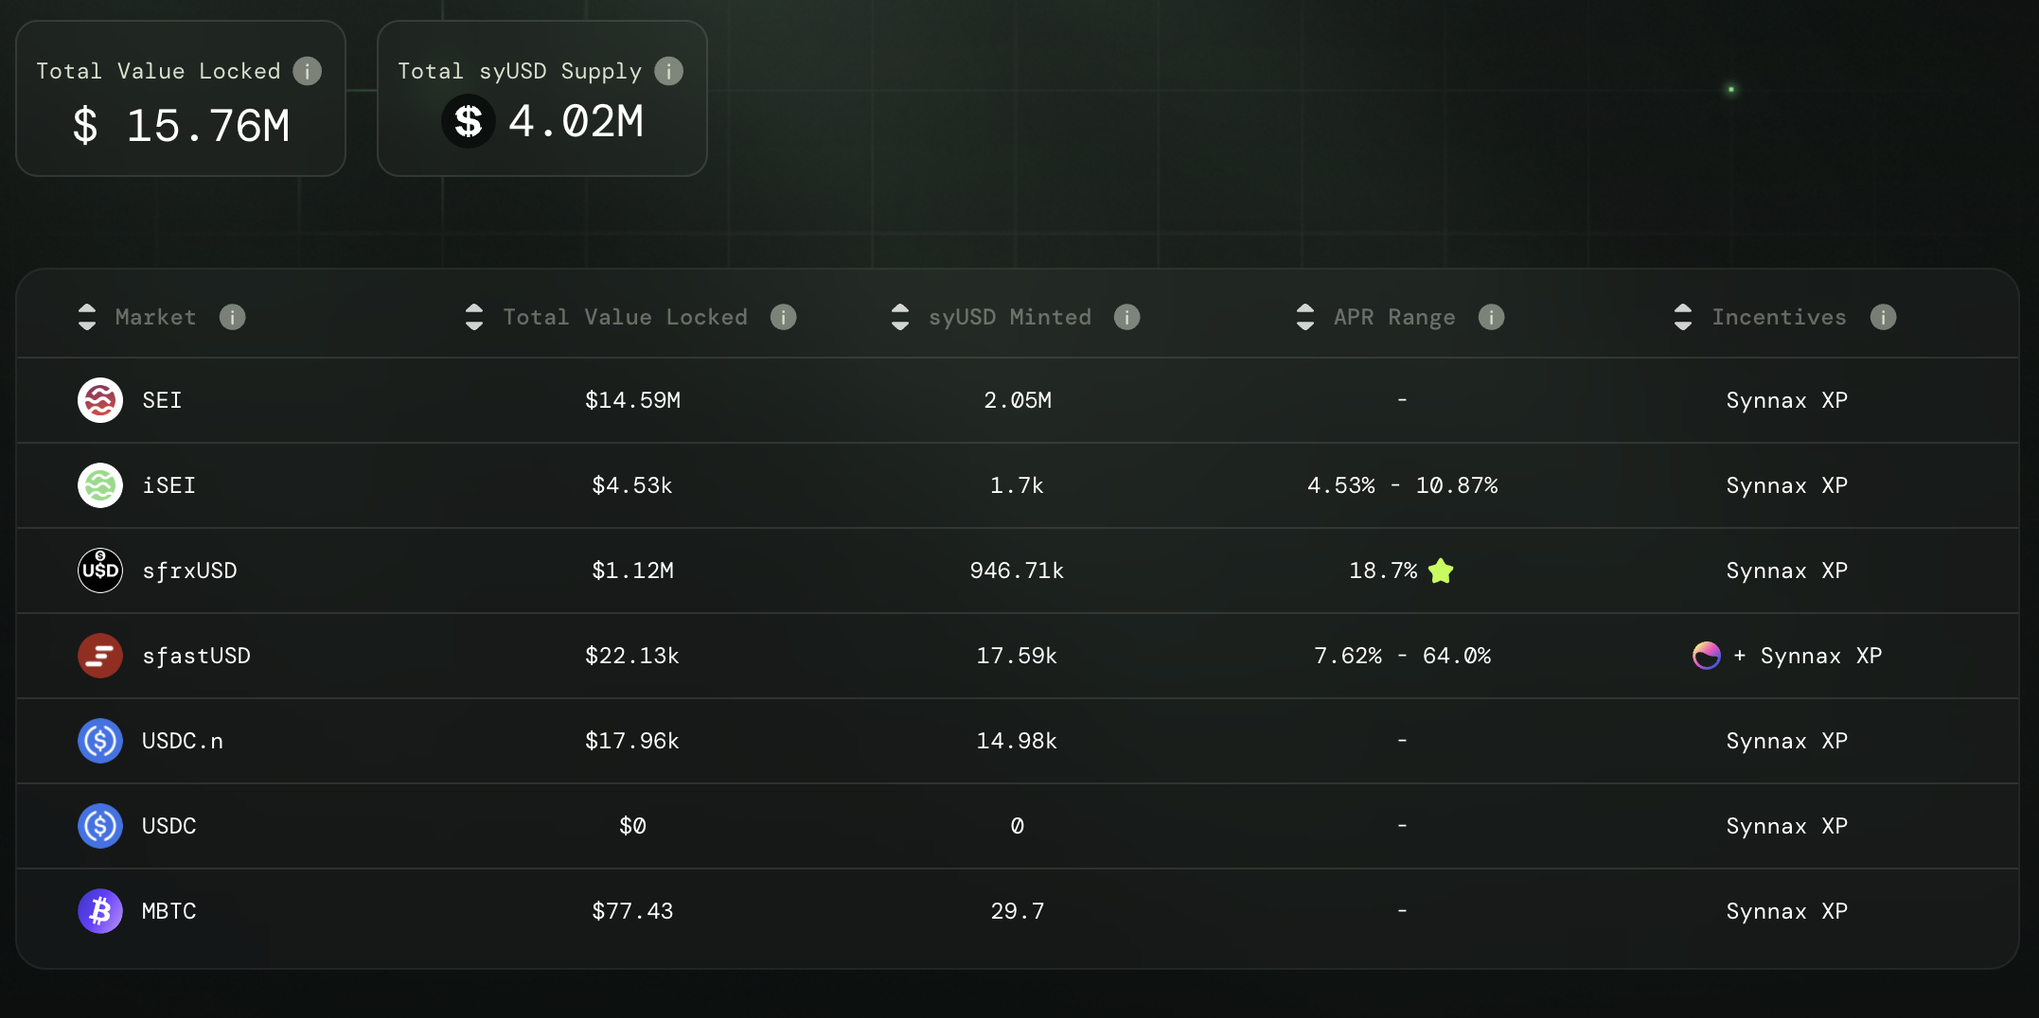The width and height of the screenshot is (2039, 1018).
Task: Click info icon beside Total syUSD Supply
Action: tap(669, 71)
